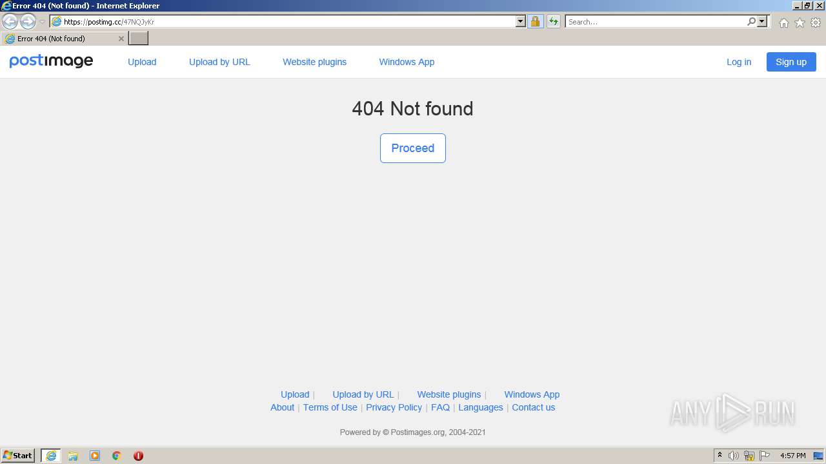The image size is (826, 464).
Task: Click the red security taskbar icon
Action: (138, 456)
